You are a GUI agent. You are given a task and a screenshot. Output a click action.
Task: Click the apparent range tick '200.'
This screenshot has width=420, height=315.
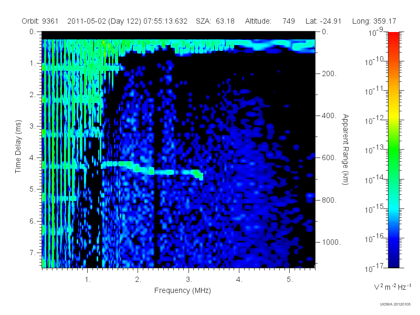pyautogui.click(x=329, y=73)
